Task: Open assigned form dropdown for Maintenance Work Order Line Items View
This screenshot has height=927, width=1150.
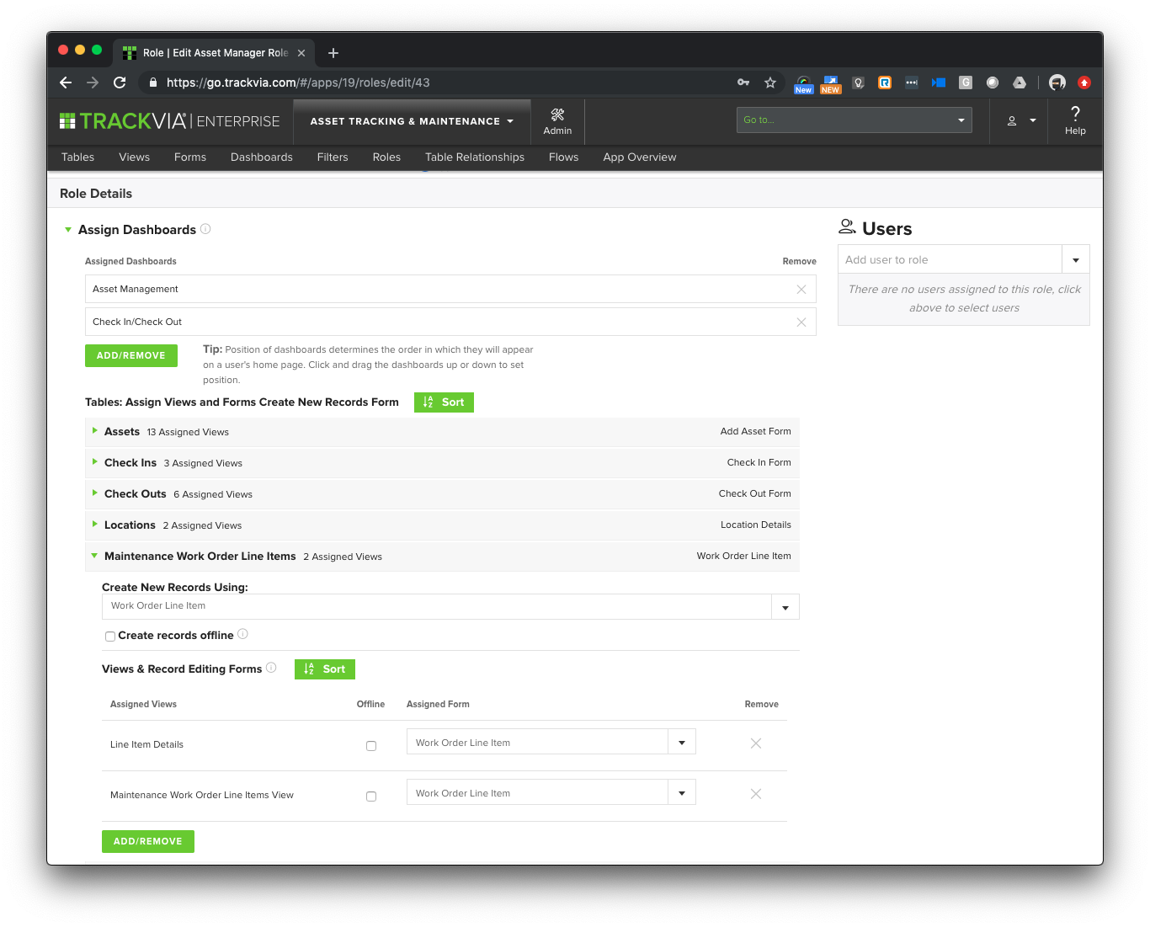Action: tap(682, 793)
